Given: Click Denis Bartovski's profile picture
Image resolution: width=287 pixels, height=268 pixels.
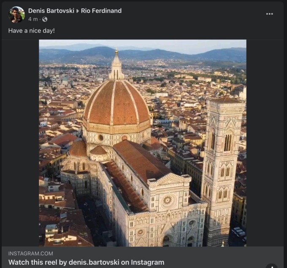Looking at the screenshot, I should pos(17,15).
